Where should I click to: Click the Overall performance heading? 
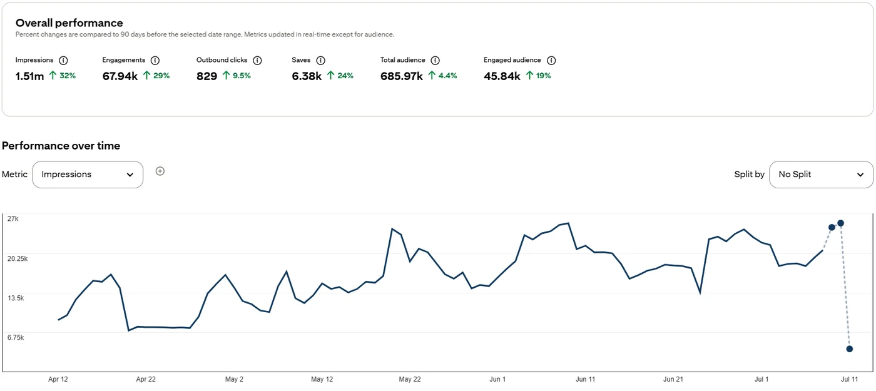coord(69,23)
